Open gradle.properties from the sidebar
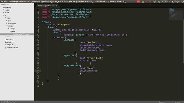This screenshot has width=184, height=103. click(11, 47)
